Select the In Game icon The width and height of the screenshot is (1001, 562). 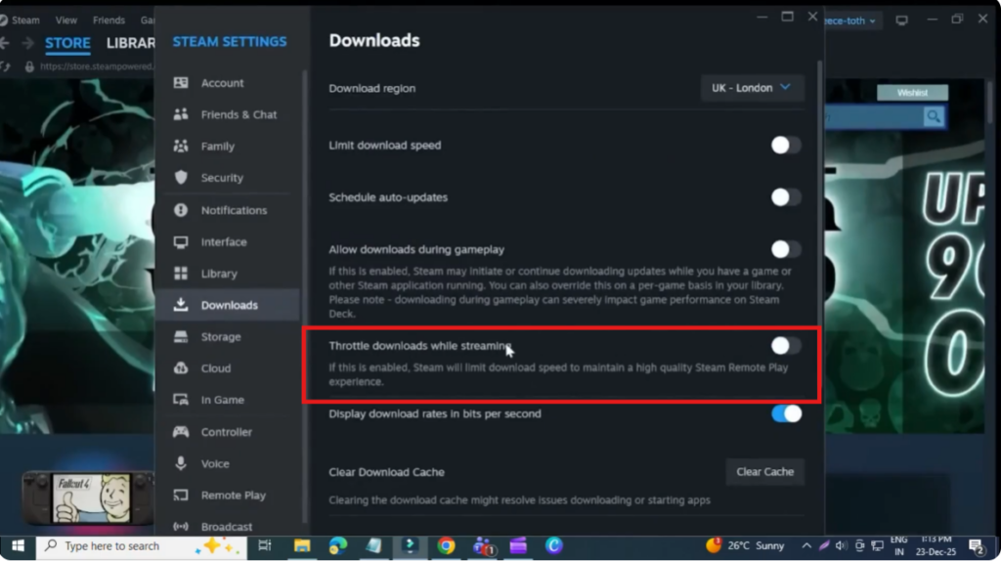pos(181,400)
